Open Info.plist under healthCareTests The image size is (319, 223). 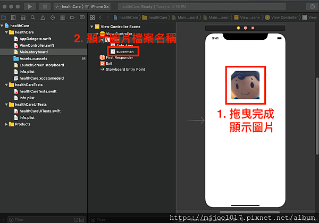[27, 98]
